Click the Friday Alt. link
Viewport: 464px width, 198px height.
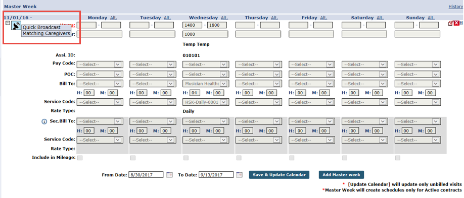(323, 18)
